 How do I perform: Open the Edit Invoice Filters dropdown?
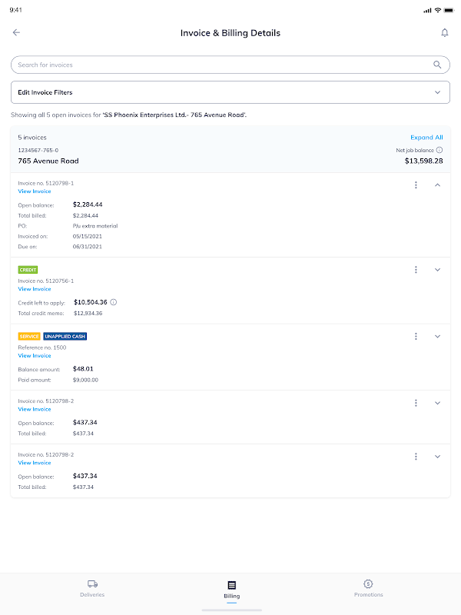point(230,92)
